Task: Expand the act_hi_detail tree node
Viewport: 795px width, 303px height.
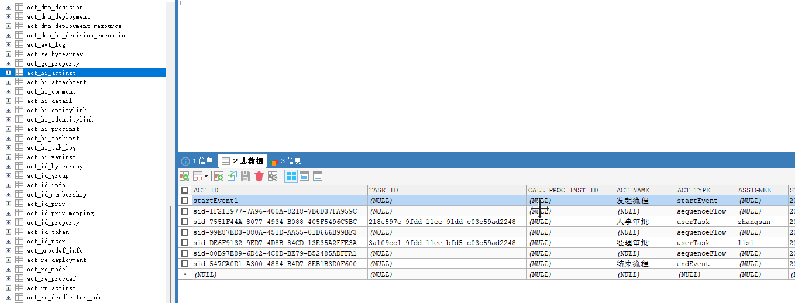Action: [8, 101]
